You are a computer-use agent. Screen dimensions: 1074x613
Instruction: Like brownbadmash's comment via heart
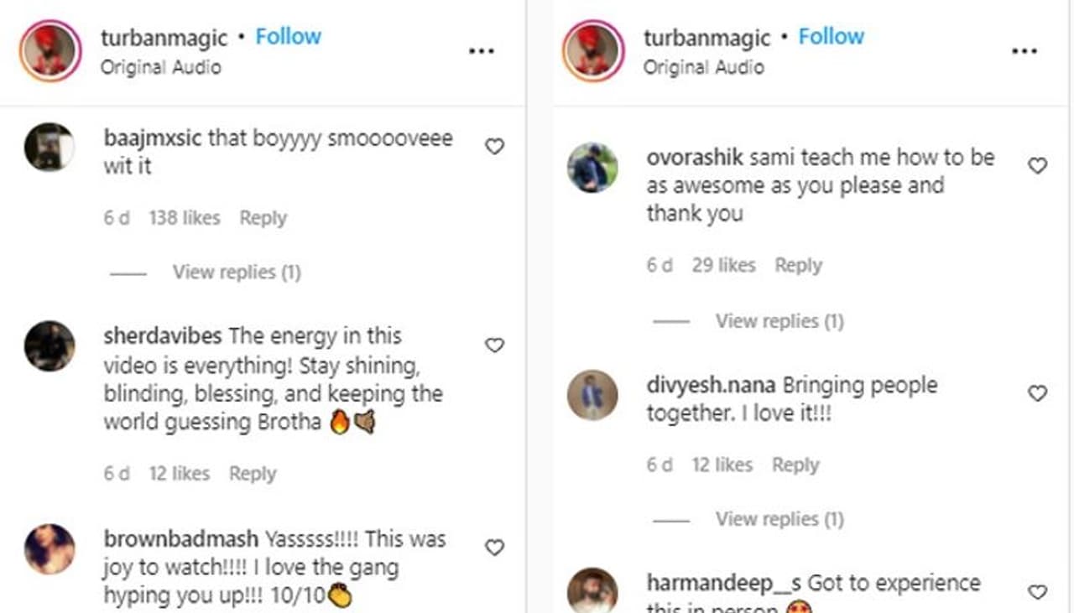(x=495, y=548)
